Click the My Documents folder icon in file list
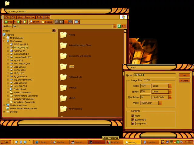The image size is (194, 145). (63, 109)
